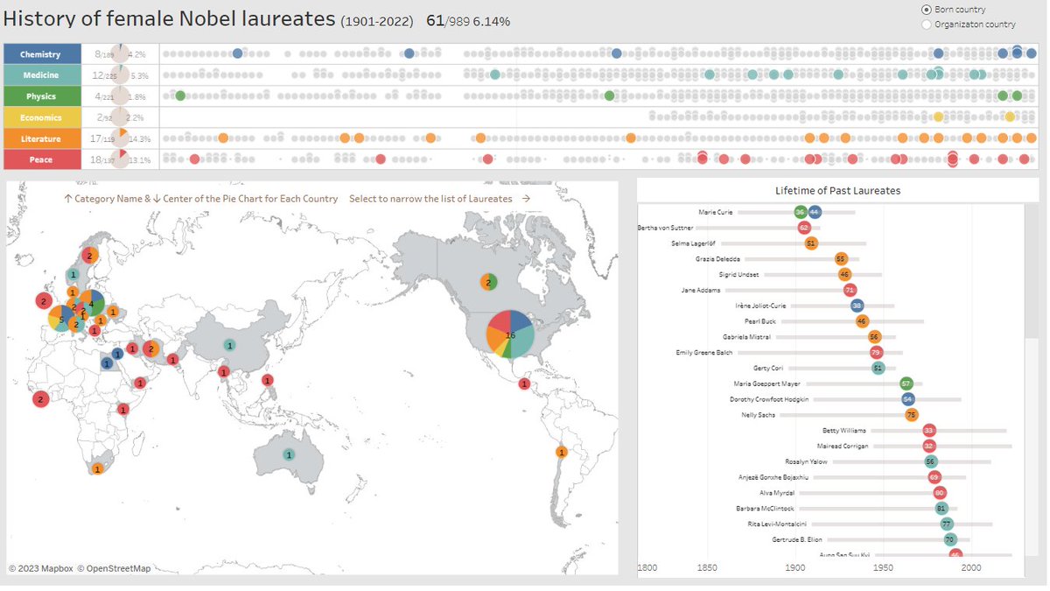Click the red Myanmar marker
Screen dimensions: 1050x591
point(224,372)
